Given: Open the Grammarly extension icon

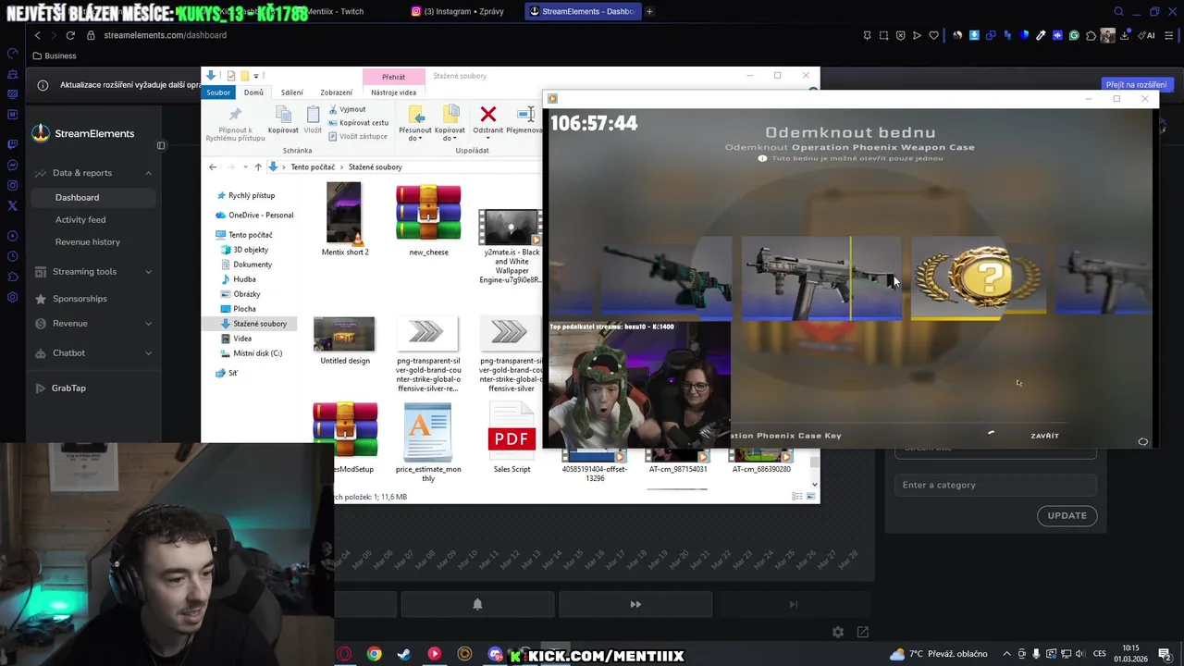Looking at the screenshot, I should 1074,35.
